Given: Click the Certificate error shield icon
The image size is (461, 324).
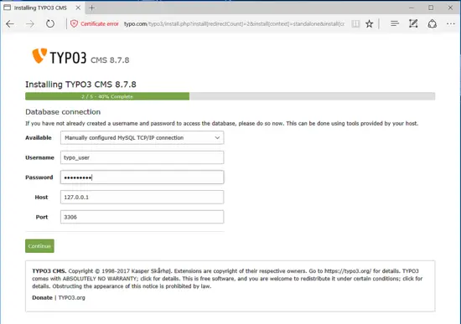Looking at the screenshot, I should pyautogui.click(x=74, y=23).
